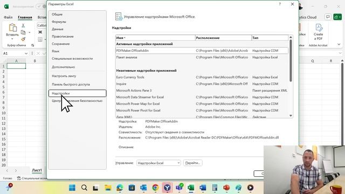
Task: Open Word from taskbar
Action: pos(203,188)
